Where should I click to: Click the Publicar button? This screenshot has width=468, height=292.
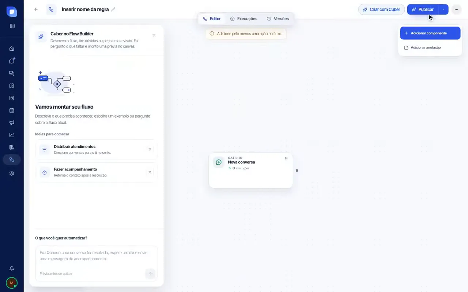(x=423, y=9)
